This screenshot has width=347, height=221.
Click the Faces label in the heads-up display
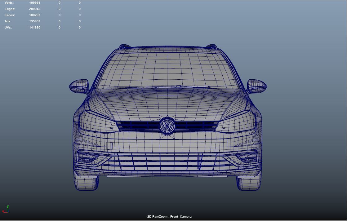coord(10,15)
